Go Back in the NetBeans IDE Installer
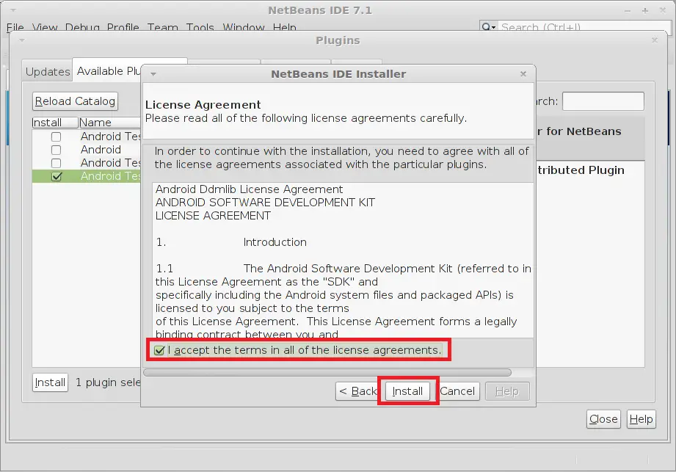This screenshot has height=472, width=676. click(x=358, y=391)
